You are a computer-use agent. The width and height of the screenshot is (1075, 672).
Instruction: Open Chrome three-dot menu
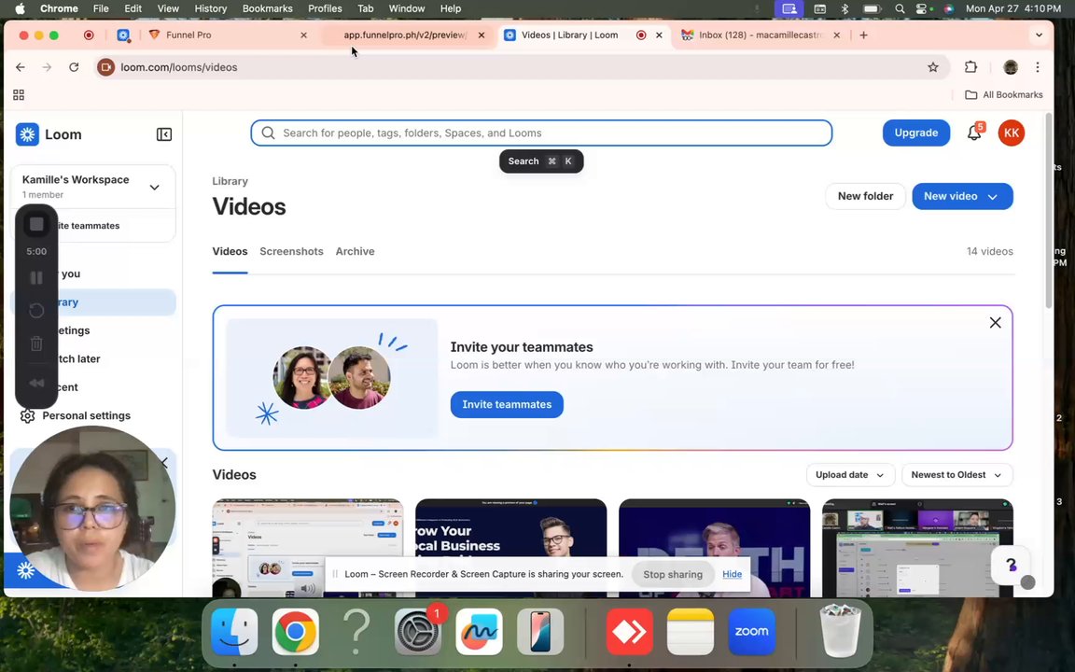coord(1038,67)
